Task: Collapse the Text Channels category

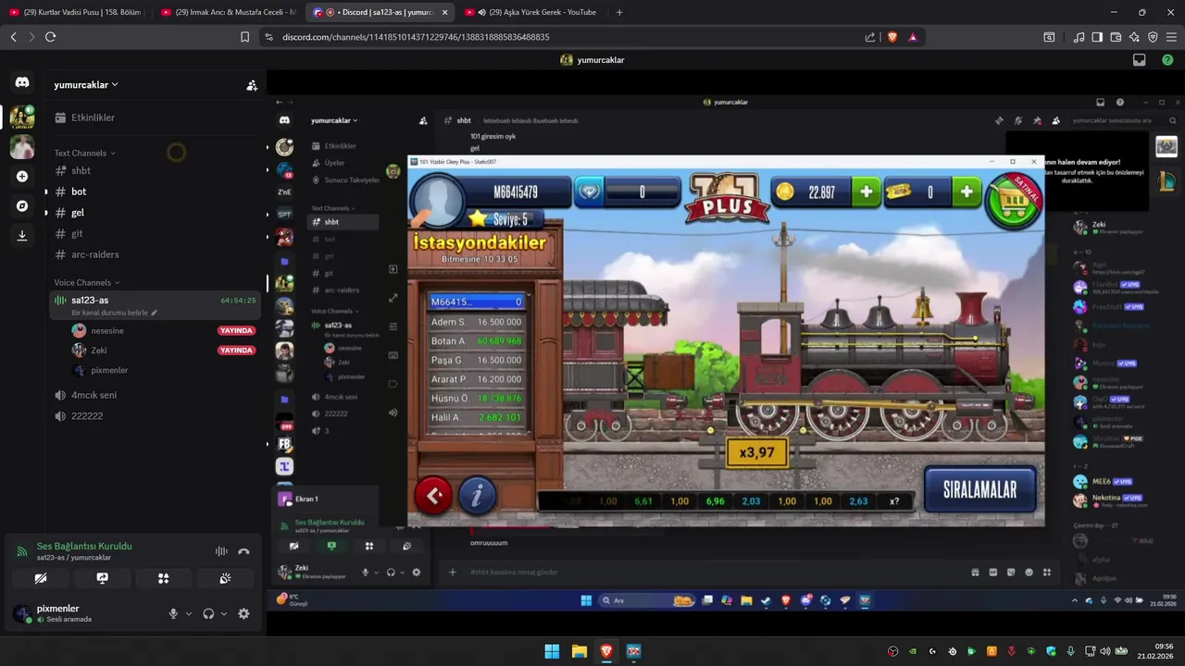Action: (x=84, y=154)
